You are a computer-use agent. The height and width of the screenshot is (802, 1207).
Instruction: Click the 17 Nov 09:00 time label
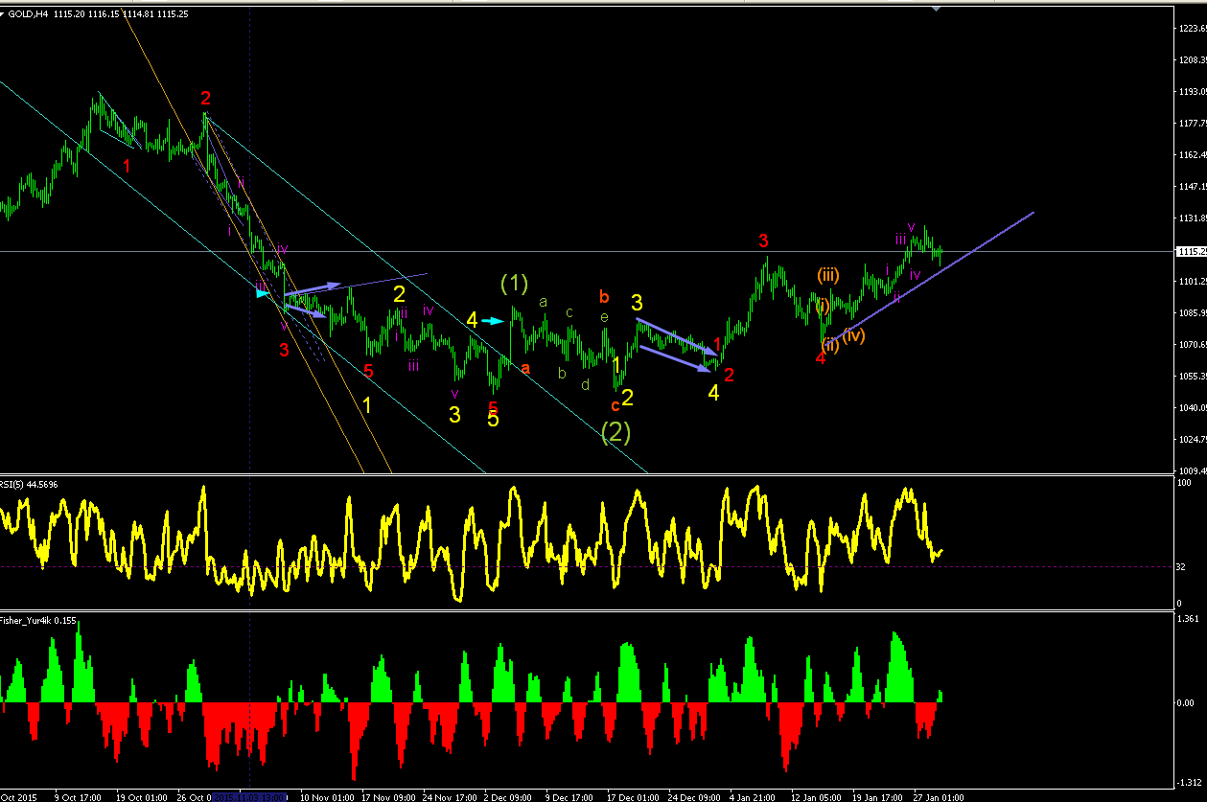click(387, 796)
